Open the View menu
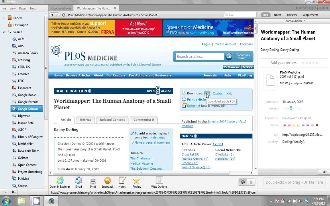Screen dimensions: 330x206 (x=12, y=8)
